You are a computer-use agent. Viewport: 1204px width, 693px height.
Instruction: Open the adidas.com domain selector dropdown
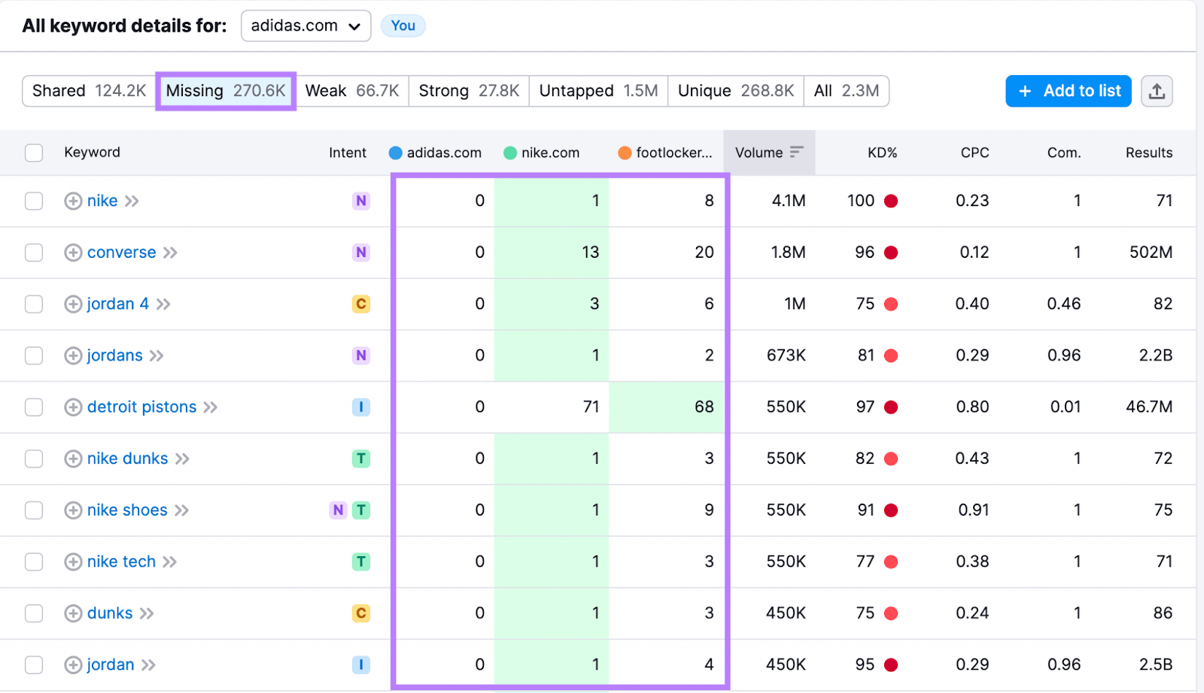(x=305, y=25)
